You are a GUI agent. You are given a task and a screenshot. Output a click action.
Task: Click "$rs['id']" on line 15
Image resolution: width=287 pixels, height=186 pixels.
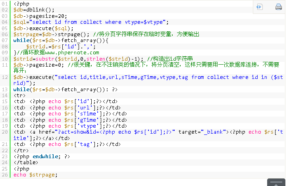(x=78, y=102)
